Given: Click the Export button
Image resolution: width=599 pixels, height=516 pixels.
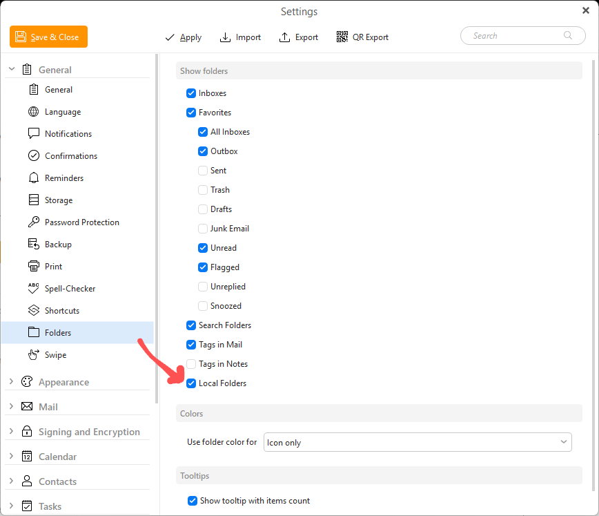Looking at the screenshot, I should coord(299,37).
